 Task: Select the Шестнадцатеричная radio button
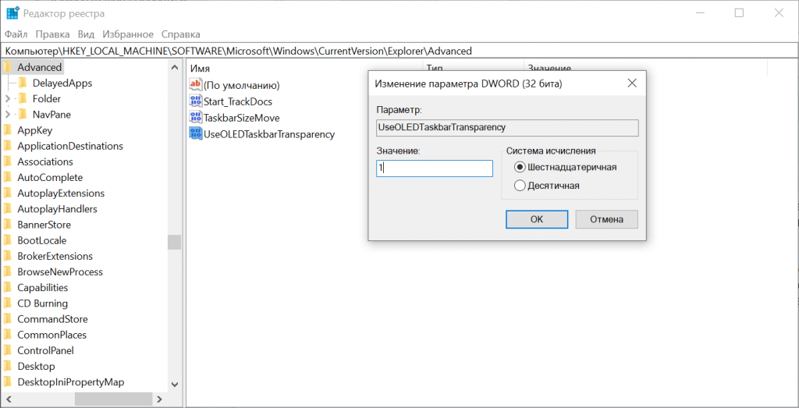[520, 167]
